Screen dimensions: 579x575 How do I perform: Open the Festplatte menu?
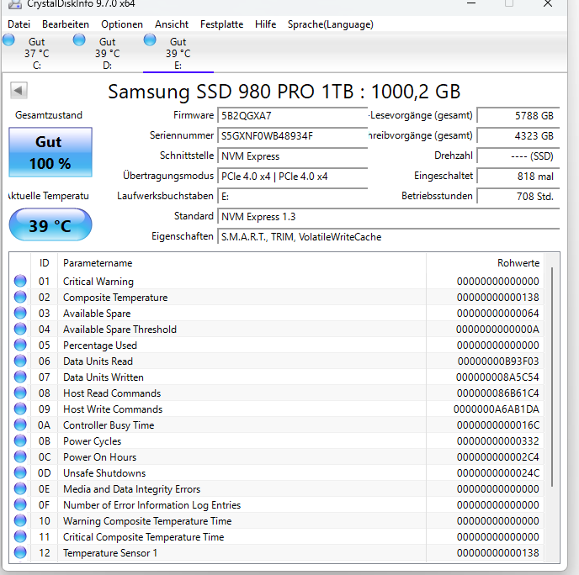coord(221,24)
